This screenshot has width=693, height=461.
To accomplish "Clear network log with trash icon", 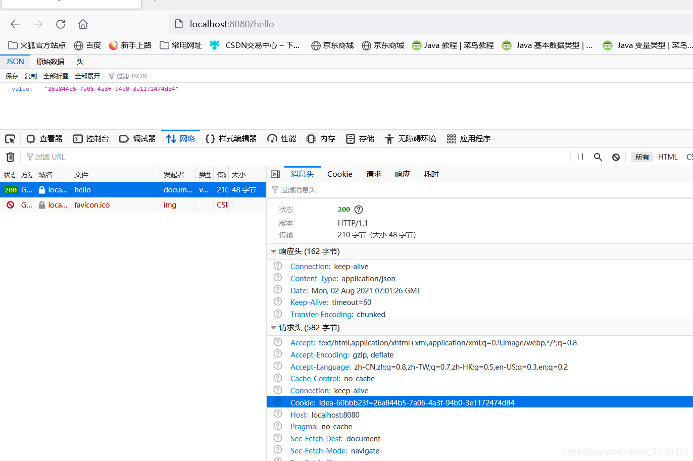I will click(x=10, y=157).
